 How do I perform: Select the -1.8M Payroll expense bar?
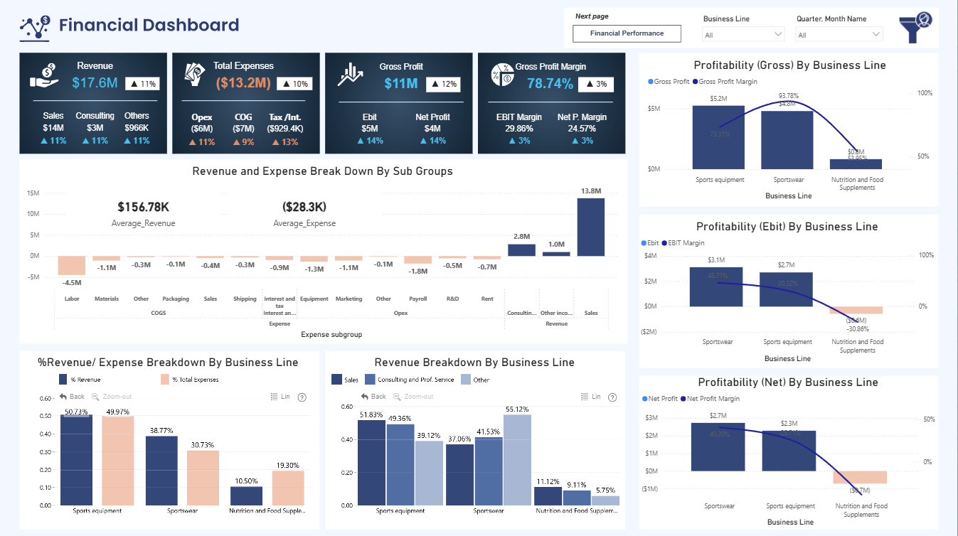418,259
